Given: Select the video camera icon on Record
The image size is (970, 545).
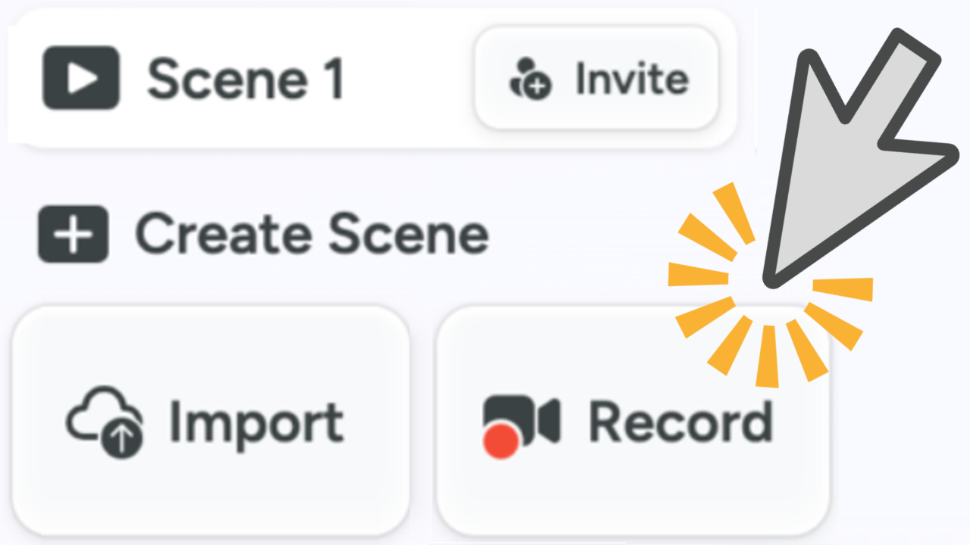Looking at the screenshot, I should [523, 416].
